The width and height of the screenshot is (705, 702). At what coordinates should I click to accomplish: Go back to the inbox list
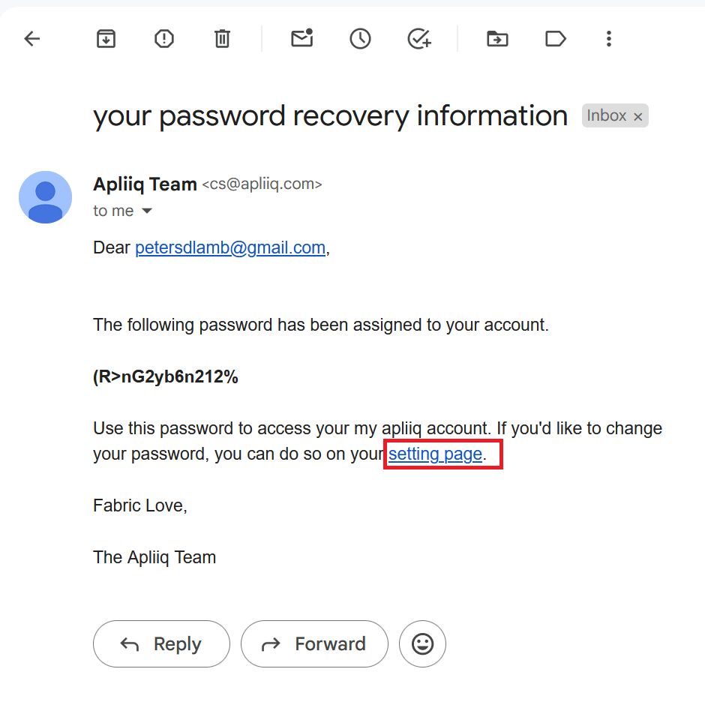click(32, 39)
